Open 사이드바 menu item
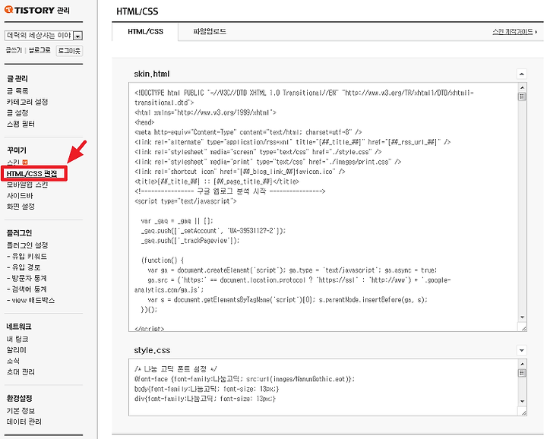 [20, 196]
